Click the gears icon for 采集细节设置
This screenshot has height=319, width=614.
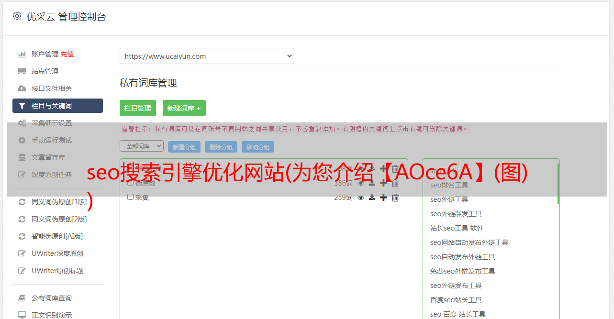click(22, 123)
